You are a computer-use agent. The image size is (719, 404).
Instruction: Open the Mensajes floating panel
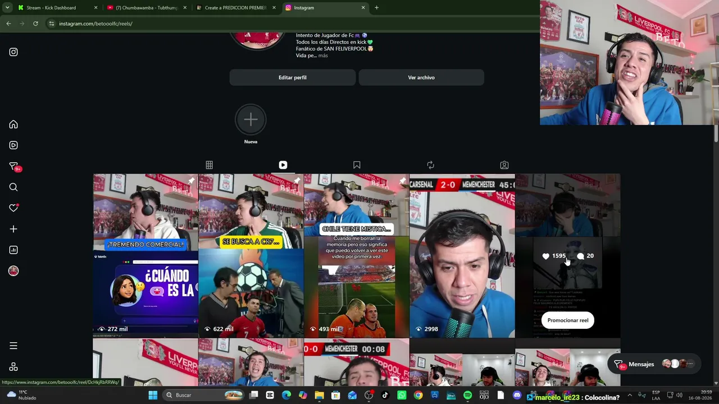[x=656, y=364]
